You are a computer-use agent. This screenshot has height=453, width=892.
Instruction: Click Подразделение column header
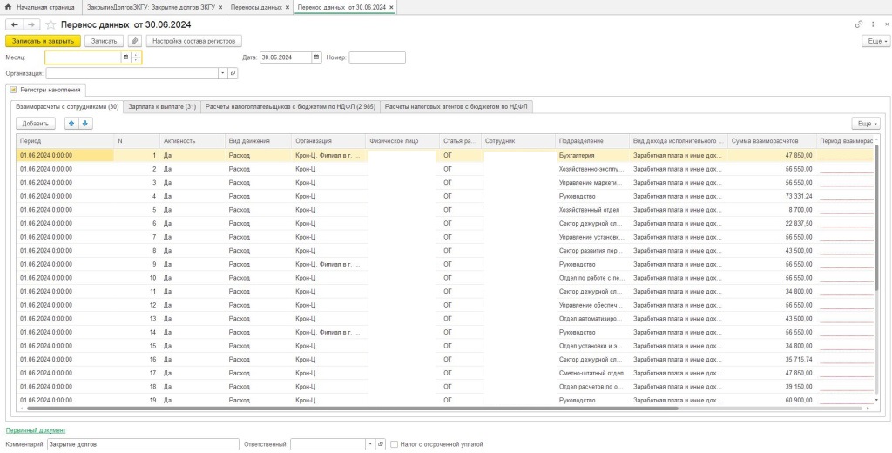tap(591, 141)
